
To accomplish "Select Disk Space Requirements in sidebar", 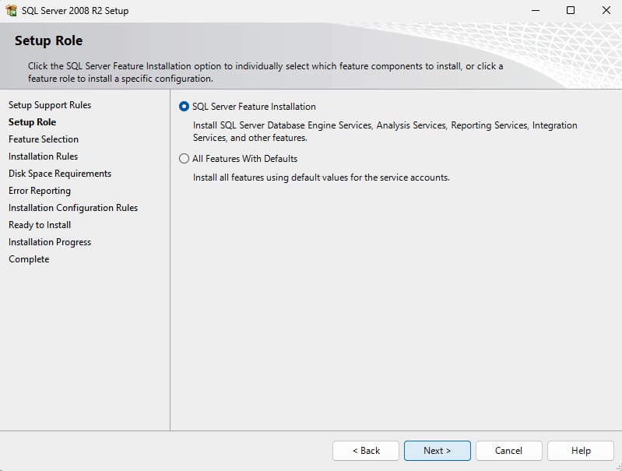I will coord(60,174).
